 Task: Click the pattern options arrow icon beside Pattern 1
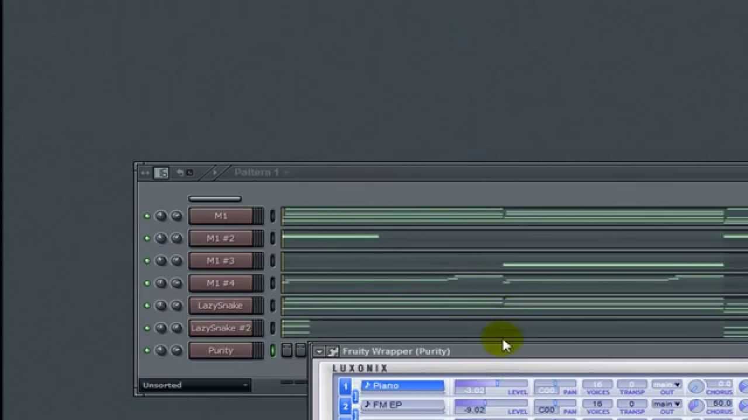click(214, 172)
